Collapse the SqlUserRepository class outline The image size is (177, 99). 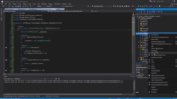point(13,28)
